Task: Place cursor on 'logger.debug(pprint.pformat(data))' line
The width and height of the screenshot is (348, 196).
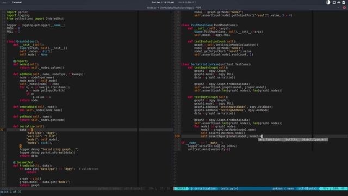Action: 47,152
